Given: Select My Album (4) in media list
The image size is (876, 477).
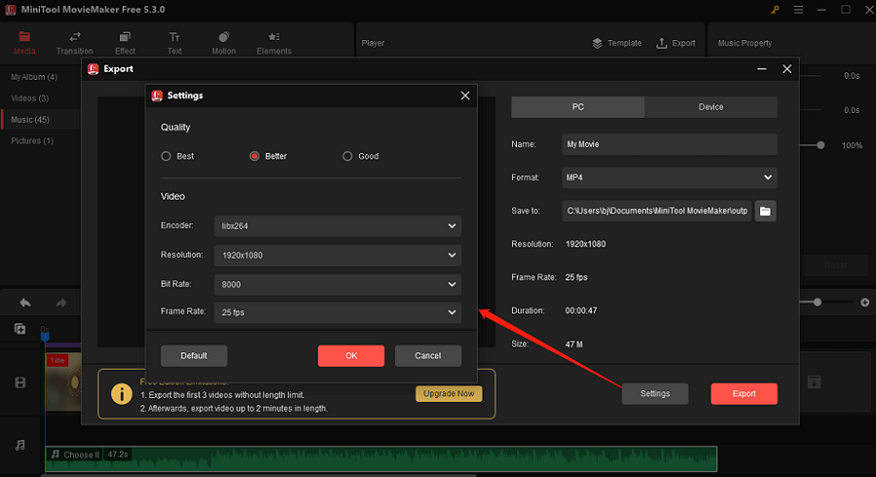Looking at the screenshot, I should tap(34, 77).
